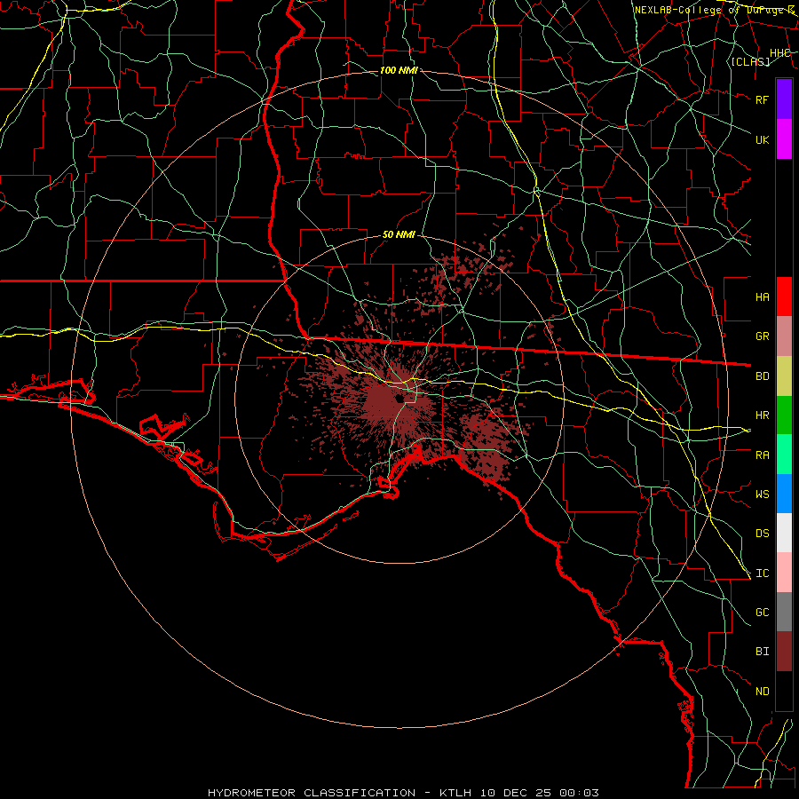Click the IC legend label
Screen dimensions: 799x799
[763, 574]
